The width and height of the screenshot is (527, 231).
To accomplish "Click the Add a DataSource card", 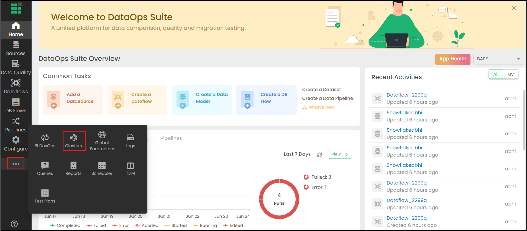I will [73, 100].
